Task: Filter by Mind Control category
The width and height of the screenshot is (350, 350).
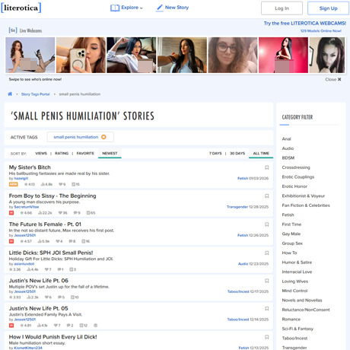Action: (x=294, y=291)
